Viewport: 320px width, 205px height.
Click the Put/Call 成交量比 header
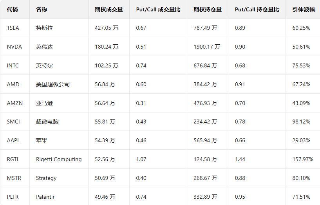click(158, 9)
